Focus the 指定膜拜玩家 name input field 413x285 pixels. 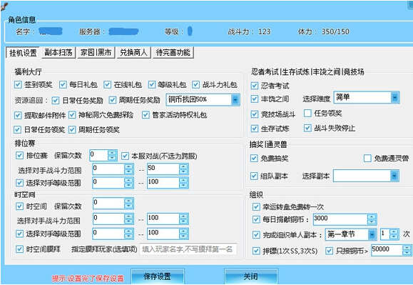tap(188, 249)
